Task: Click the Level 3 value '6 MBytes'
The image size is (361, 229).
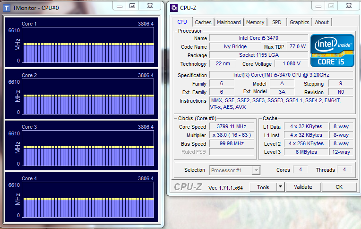Action: (x=306, y=152)
